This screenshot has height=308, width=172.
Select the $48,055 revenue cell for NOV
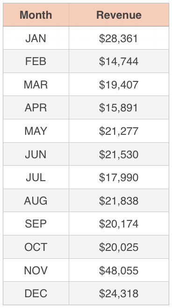[119, 270]
